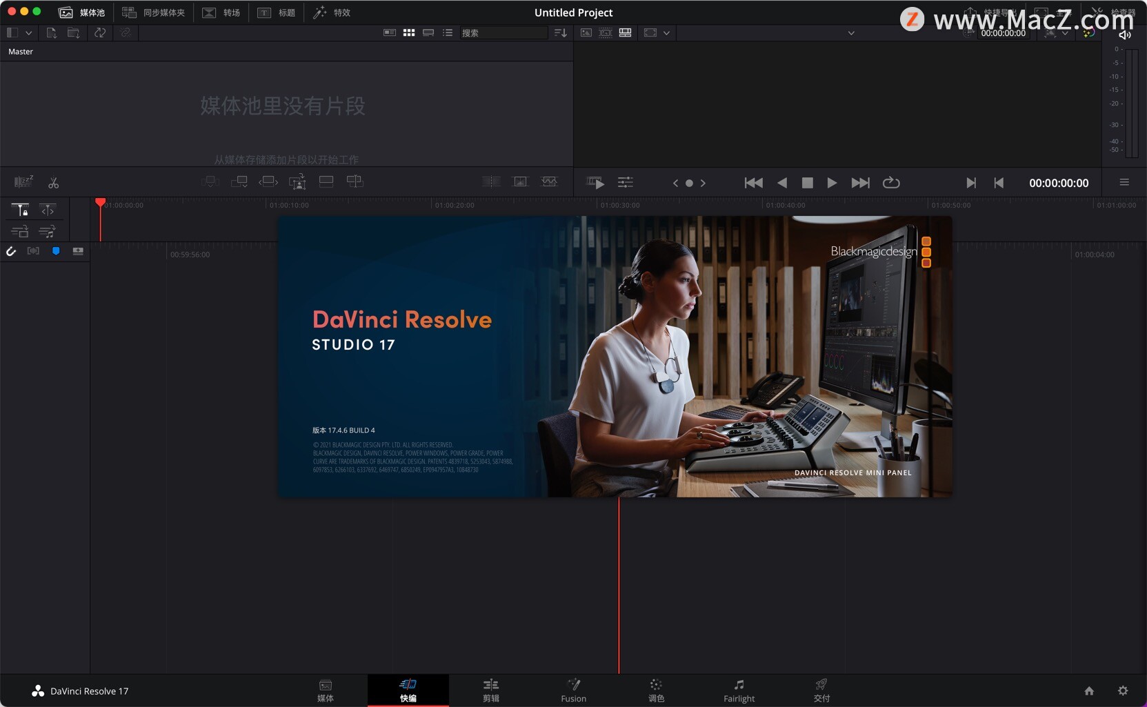Stop playback

808,183
